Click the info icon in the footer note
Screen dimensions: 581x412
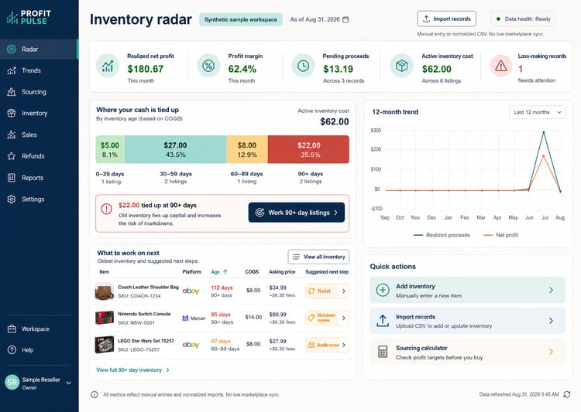95,395
